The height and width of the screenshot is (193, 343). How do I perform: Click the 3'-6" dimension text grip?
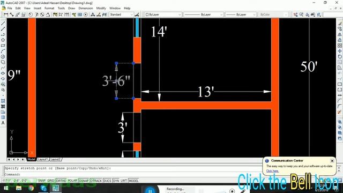[x=116, y=81]
